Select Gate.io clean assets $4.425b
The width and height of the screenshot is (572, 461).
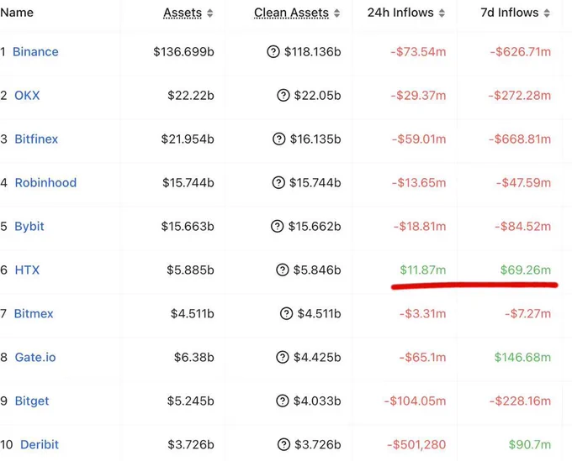coord(317,357)
